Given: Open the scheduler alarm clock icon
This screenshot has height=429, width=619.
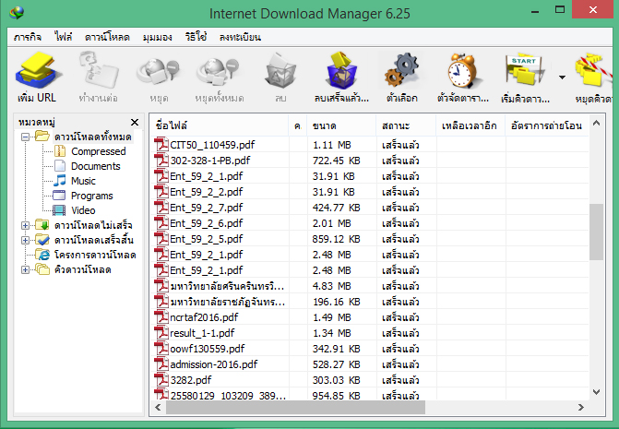Looking at the screenshot, I should click(x=463, y=71).
